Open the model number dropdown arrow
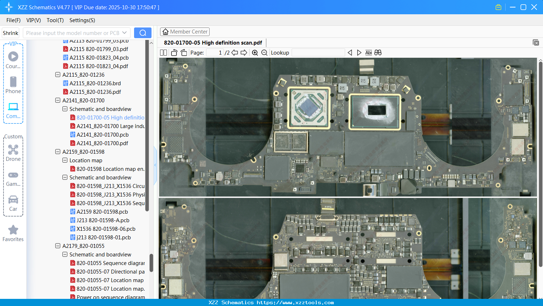The image size is (543, 306). point(124,33)
